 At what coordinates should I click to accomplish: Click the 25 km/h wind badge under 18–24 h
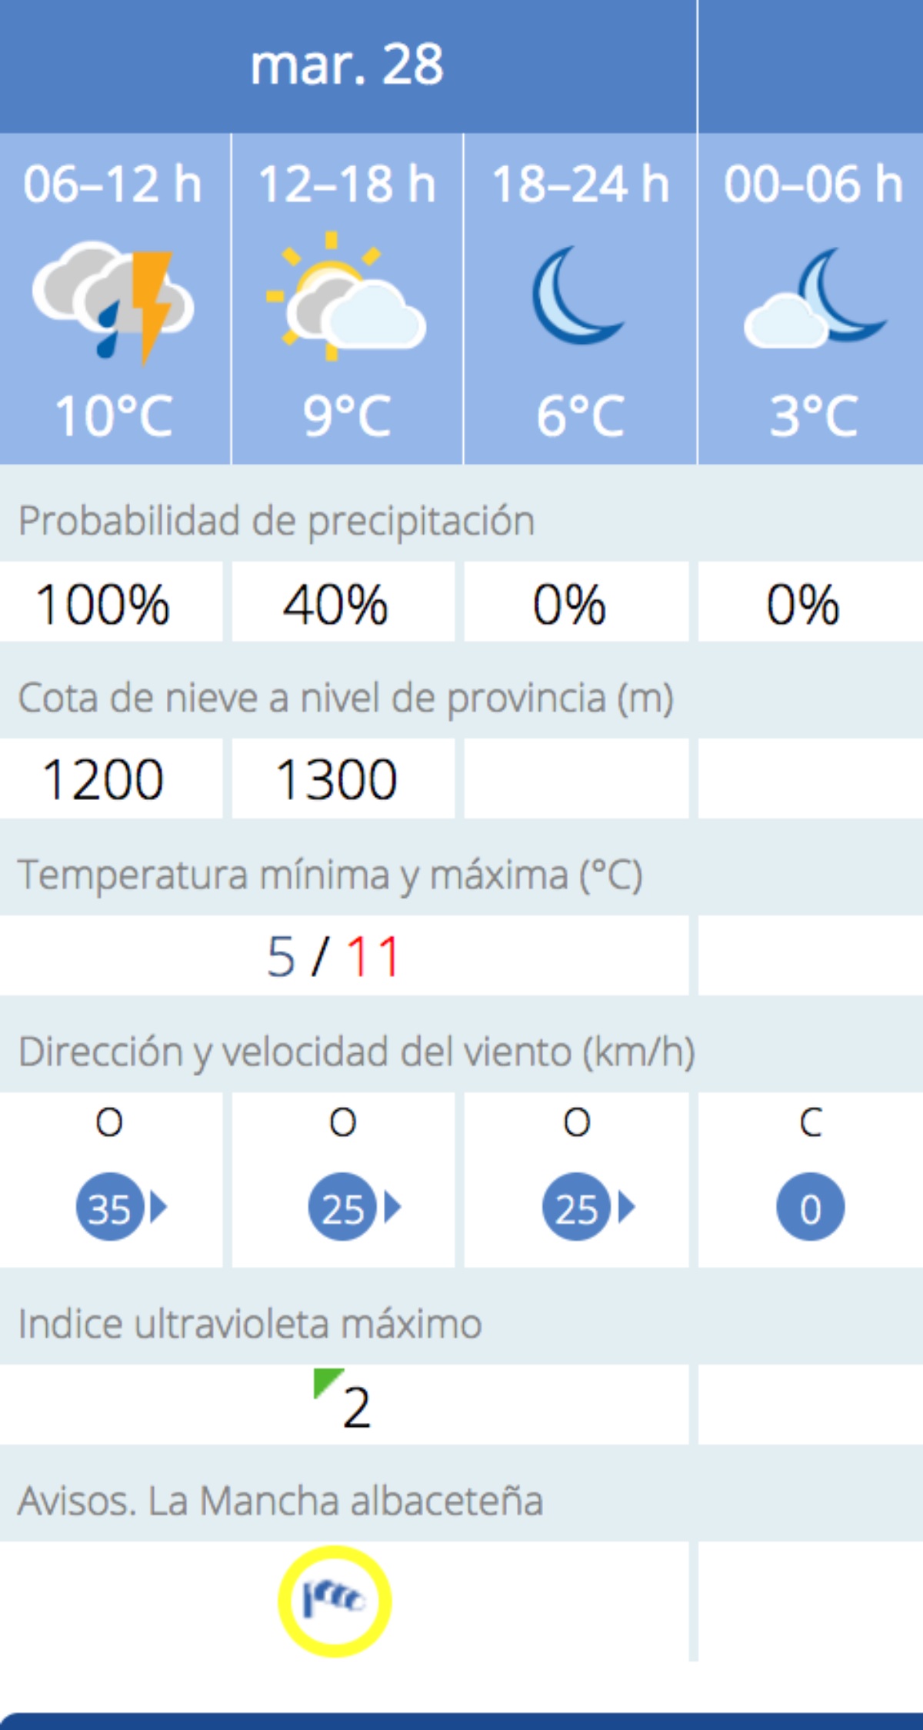[x=588, y=1207]
